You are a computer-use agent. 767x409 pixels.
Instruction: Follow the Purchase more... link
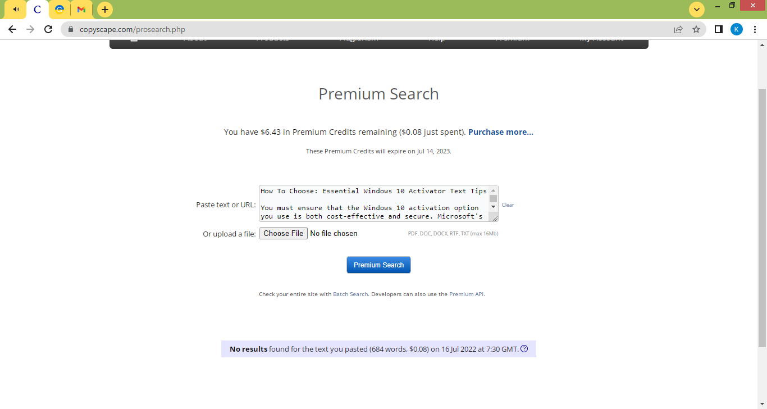click(x=501, y=132)
